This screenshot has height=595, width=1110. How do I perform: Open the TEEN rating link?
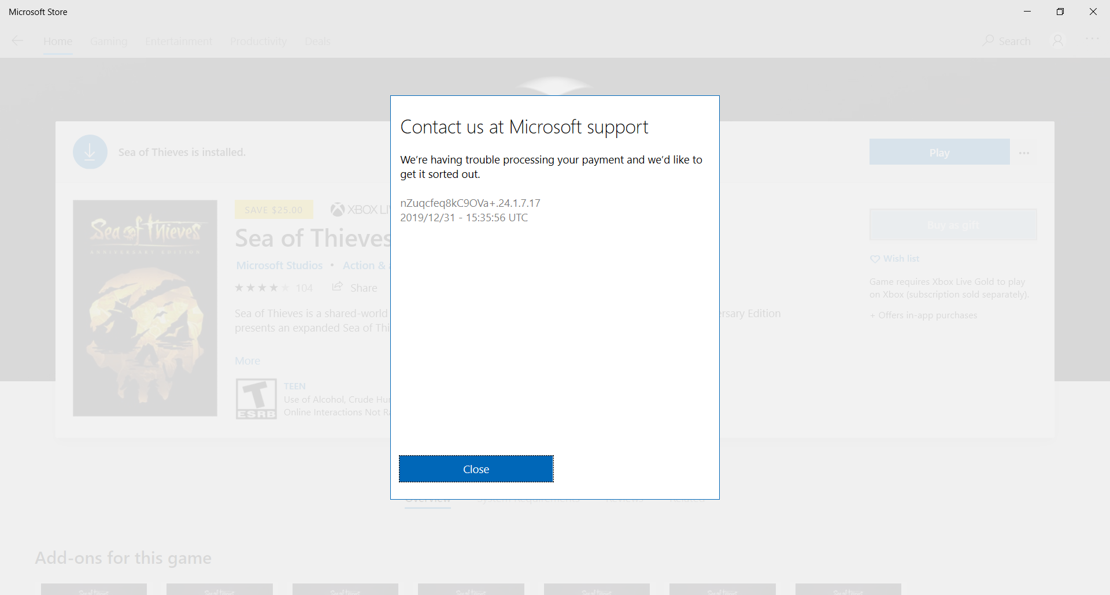coord(295,386)
